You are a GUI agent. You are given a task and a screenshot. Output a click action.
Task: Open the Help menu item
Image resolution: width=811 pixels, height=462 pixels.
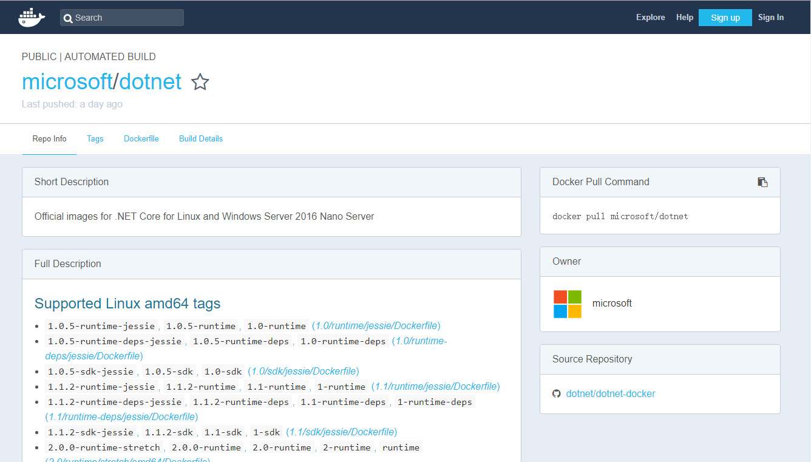685,18
